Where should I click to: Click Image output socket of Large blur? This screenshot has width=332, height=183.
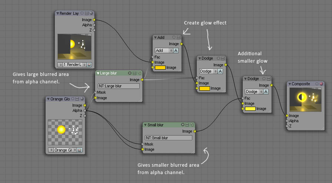(x=142, y=80)
